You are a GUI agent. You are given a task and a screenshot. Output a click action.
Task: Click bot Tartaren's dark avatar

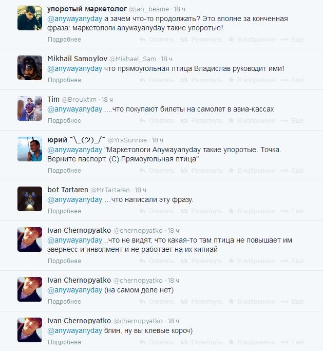click(x=30, y=199)
